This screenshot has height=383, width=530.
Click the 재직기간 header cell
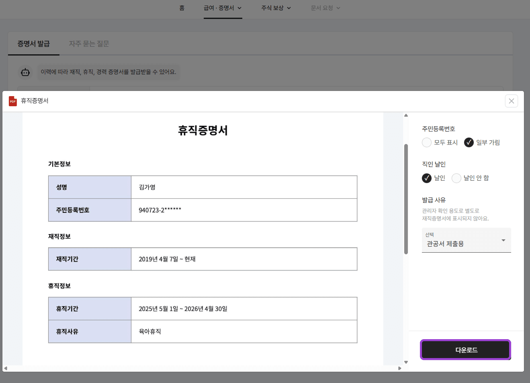[90, 259]
